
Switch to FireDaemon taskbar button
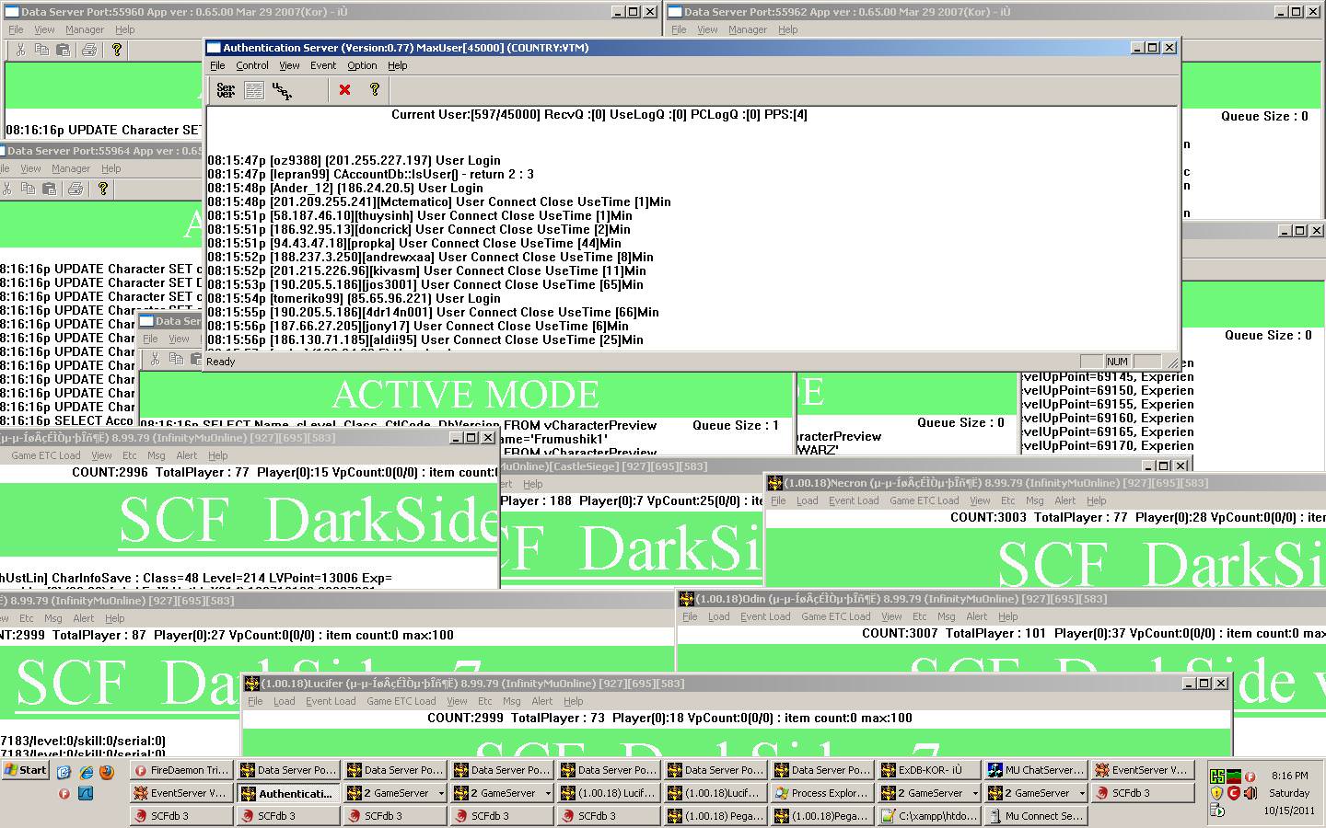click(181, 770)
